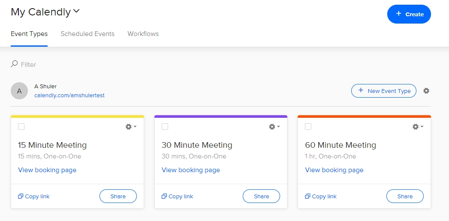Click the copy icon on 30 Minute Meeting card

pos(164,196)
